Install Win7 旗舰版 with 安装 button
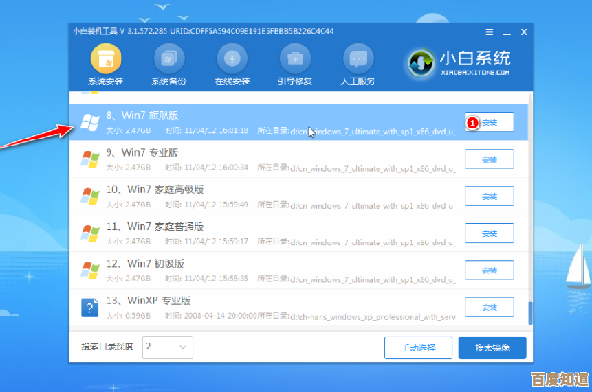The height and width of the screenshot is (392, 592). 490,122
